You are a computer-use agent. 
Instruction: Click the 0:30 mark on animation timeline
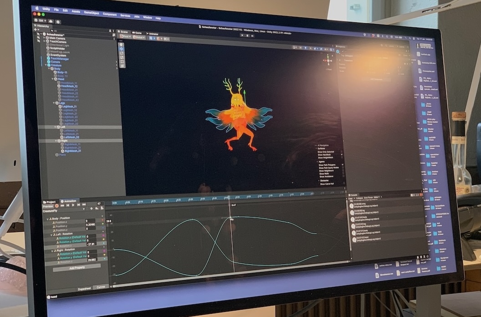click(190, 200)
